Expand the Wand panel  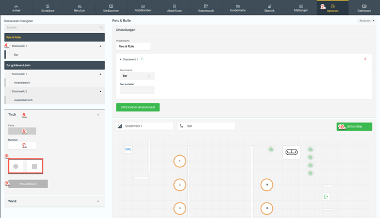tap(98, 201)
